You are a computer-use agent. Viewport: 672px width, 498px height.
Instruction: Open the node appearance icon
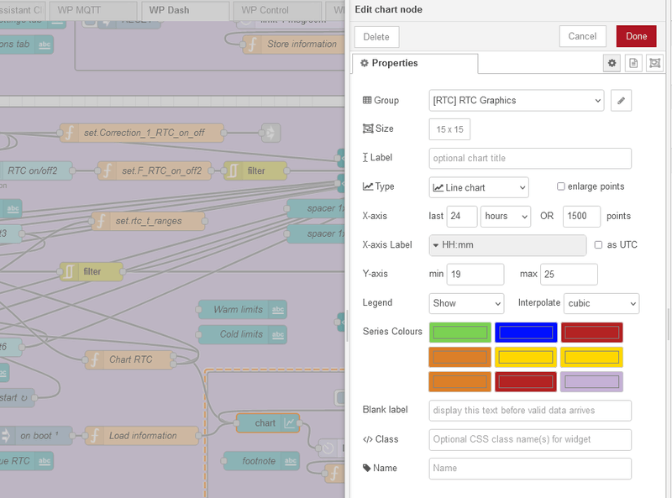[655, 63]
